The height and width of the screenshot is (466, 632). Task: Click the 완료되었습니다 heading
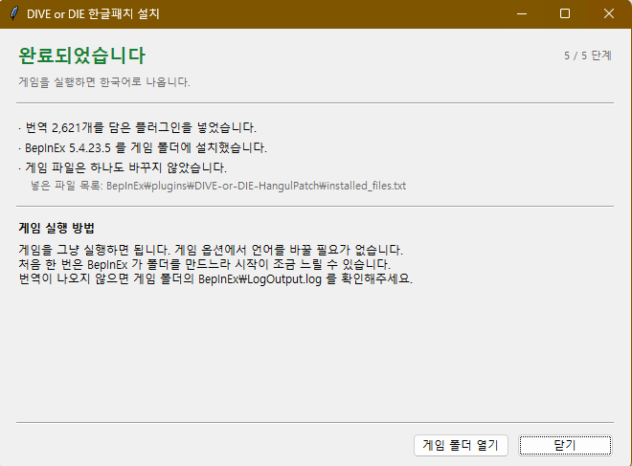pos(81,55)
